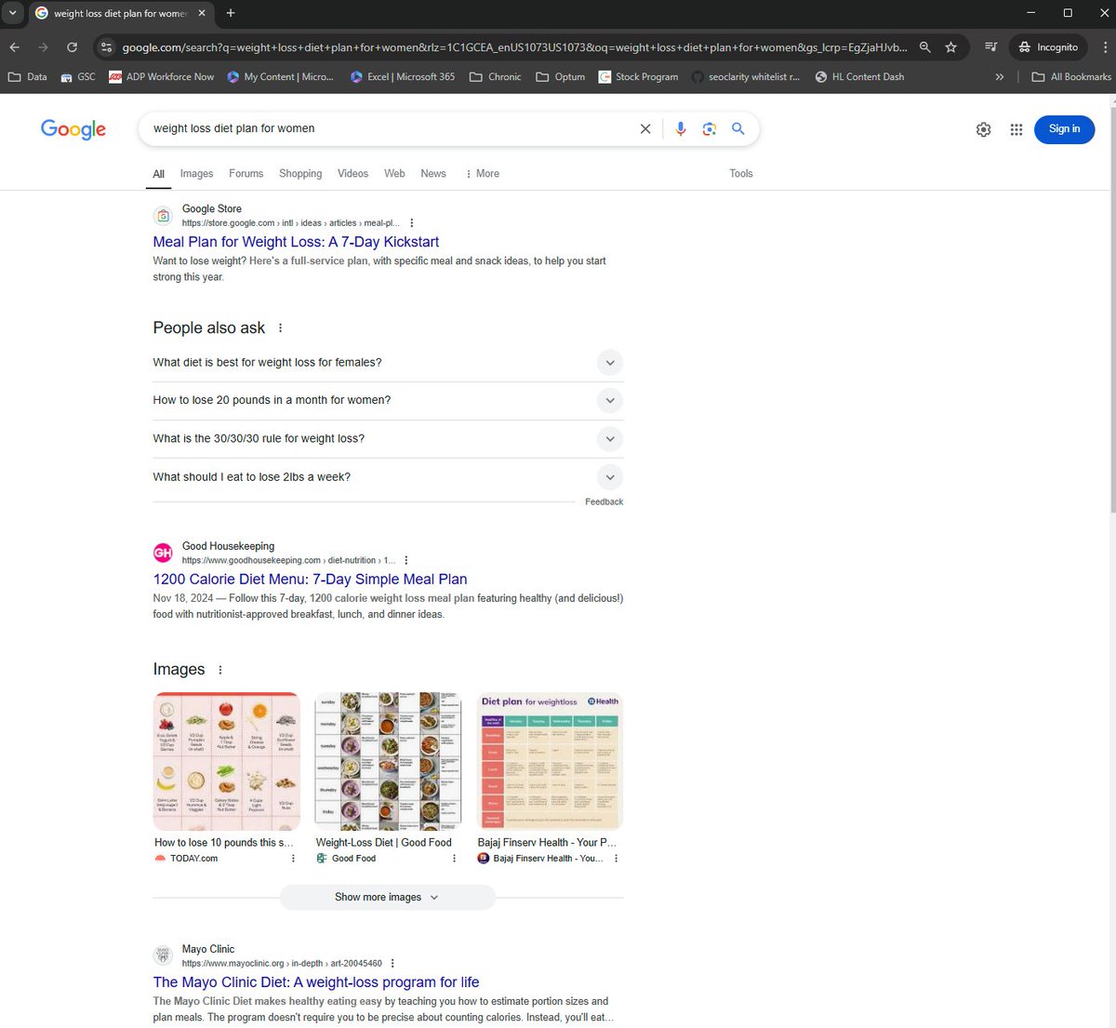The height and width of the screenshot is (1028, 1116).
Task: Click in the Google search input field
Action: (391, 129)
